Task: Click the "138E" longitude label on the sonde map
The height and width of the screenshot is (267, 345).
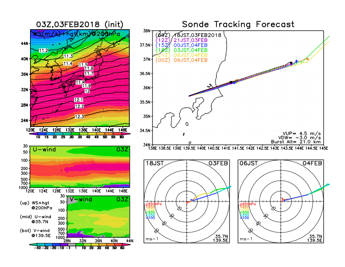Action: (x=152, y=148)
